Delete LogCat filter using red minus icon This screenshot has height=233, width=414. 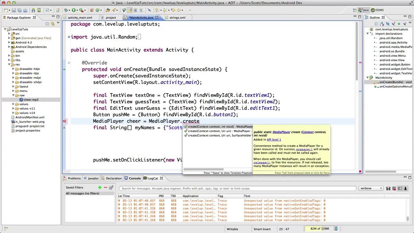tap(105, 188)
